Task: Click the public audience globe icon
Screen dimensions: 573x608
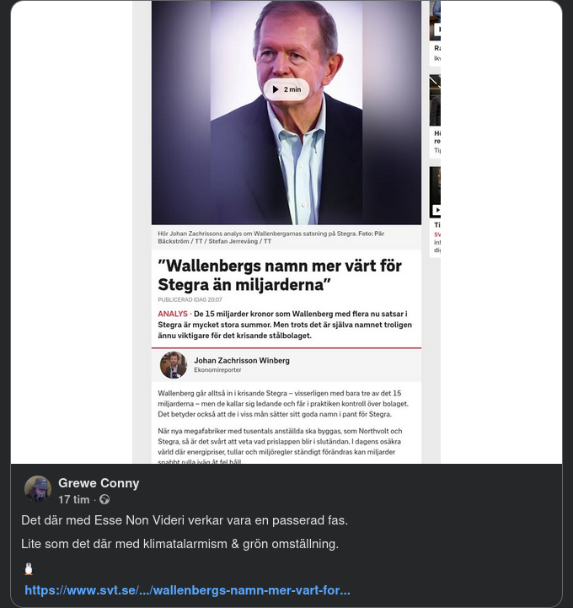Action: click(x=104, y=500)
